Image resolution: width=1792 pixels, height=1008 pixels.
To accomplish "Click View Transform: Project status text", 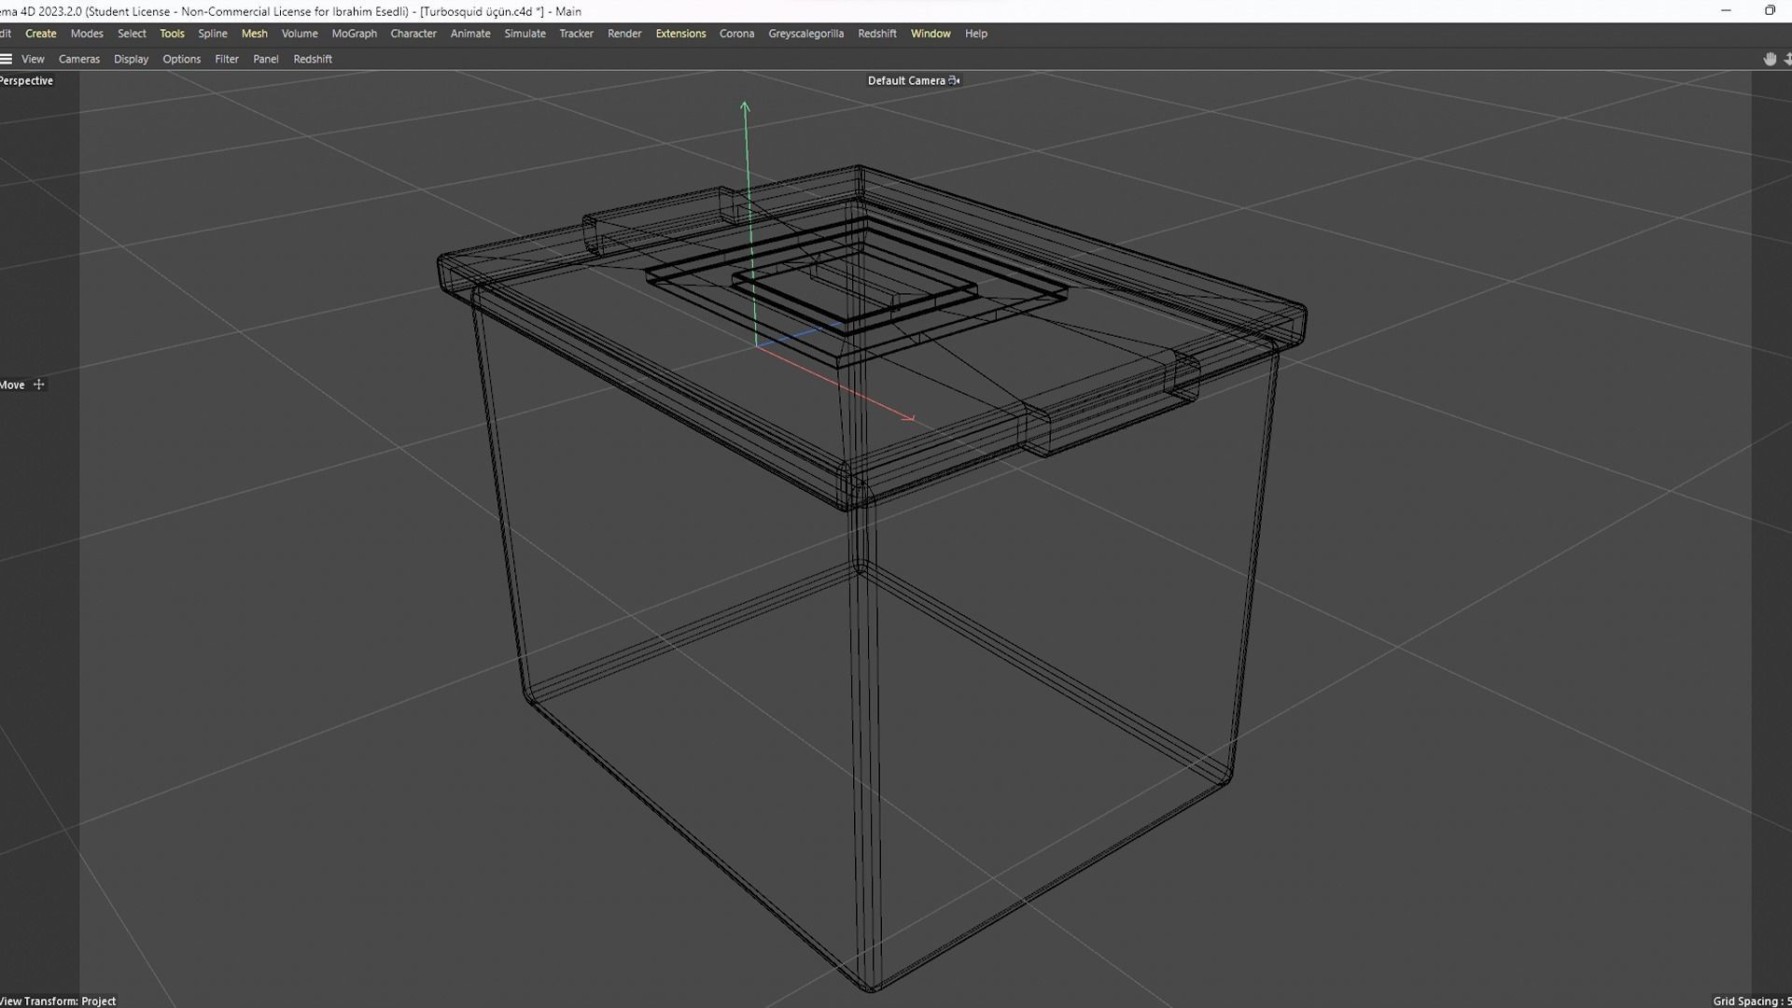I will coord(58,1001).
